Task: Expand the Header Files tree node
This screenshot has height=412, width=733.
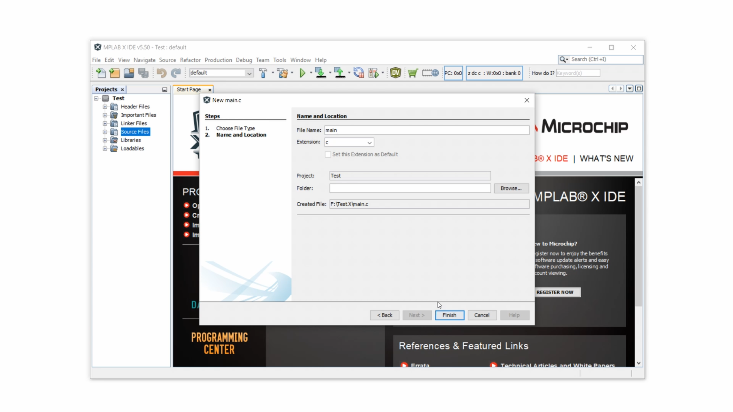Action: coord(105,107)
